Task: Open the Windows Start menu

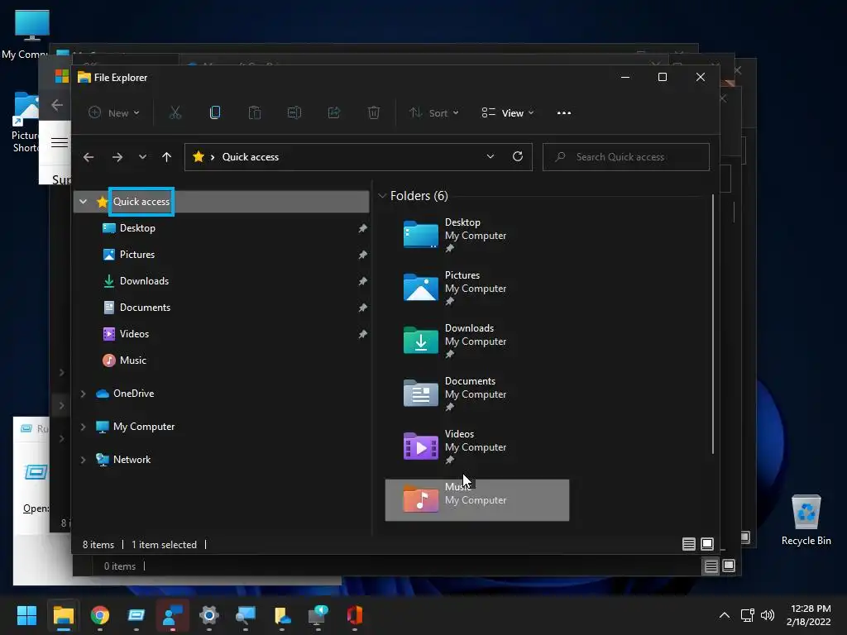Action: [26, 615]
